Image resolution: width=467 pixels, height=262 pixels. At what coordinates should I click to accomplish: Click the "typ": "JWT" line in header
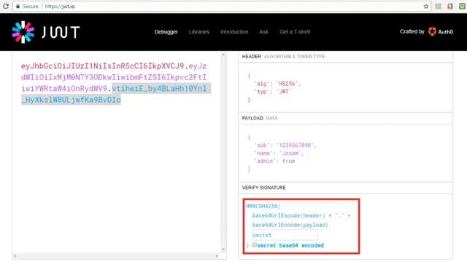click(272, 92)
